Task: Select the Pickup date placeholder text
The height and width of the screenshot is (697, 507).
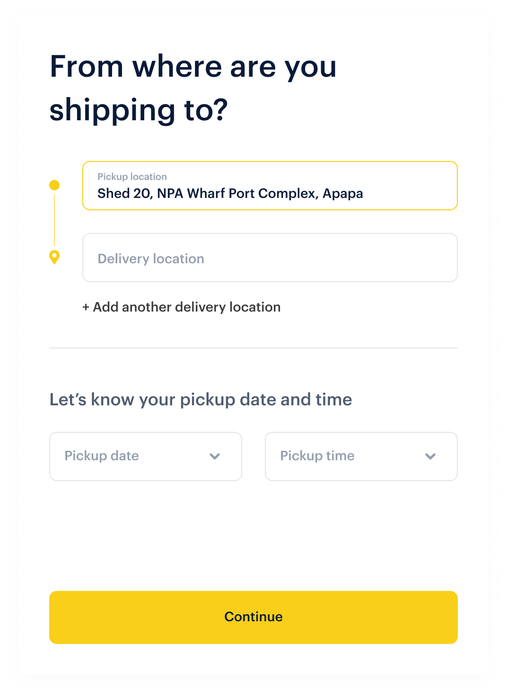Action: [102, 456]
